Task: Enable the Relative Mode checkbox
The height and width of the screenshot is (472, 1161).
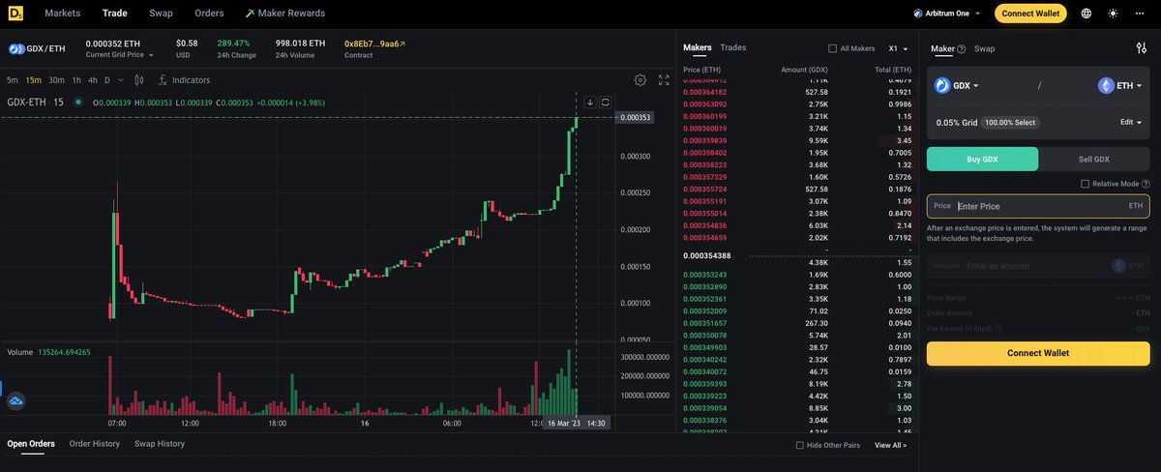Action: [x=1085, y=184]
